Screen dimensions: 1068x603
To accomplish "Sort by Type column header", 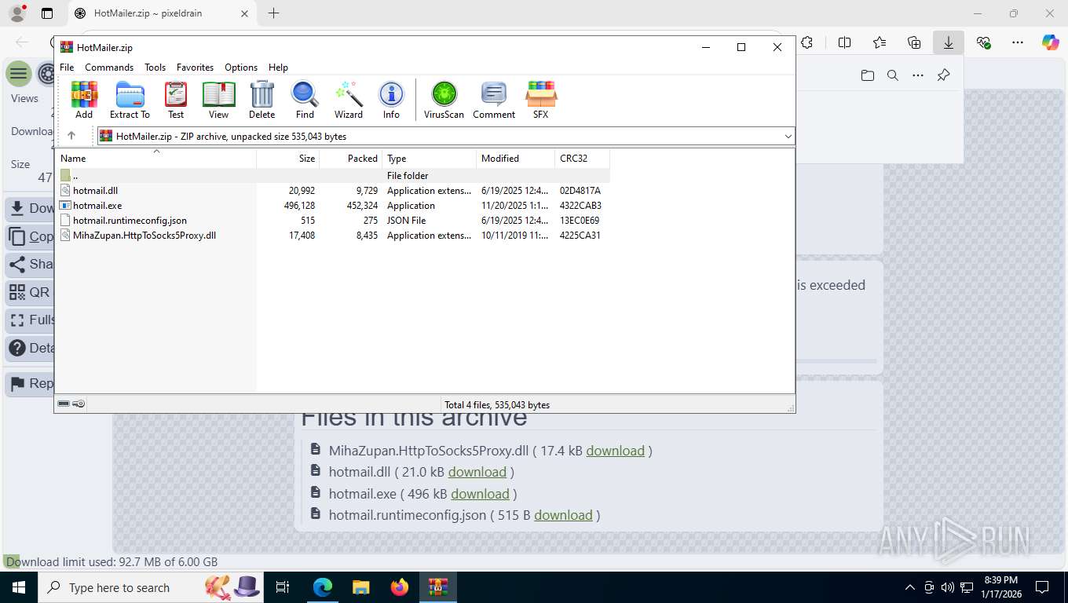I will coord(429,158).
